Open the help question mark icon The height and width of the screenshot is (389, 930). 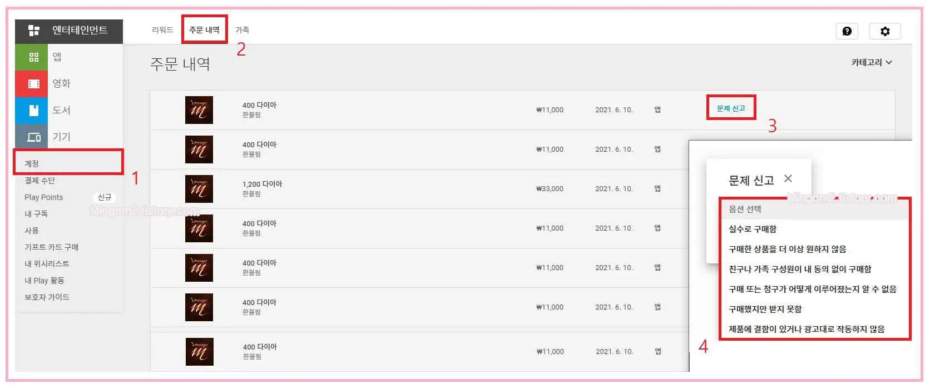pyautogui.click(x=847, y=31)
